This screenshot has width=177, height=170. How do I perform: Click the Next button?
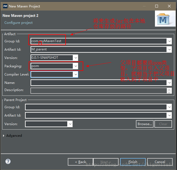click(x=106, y=162)
